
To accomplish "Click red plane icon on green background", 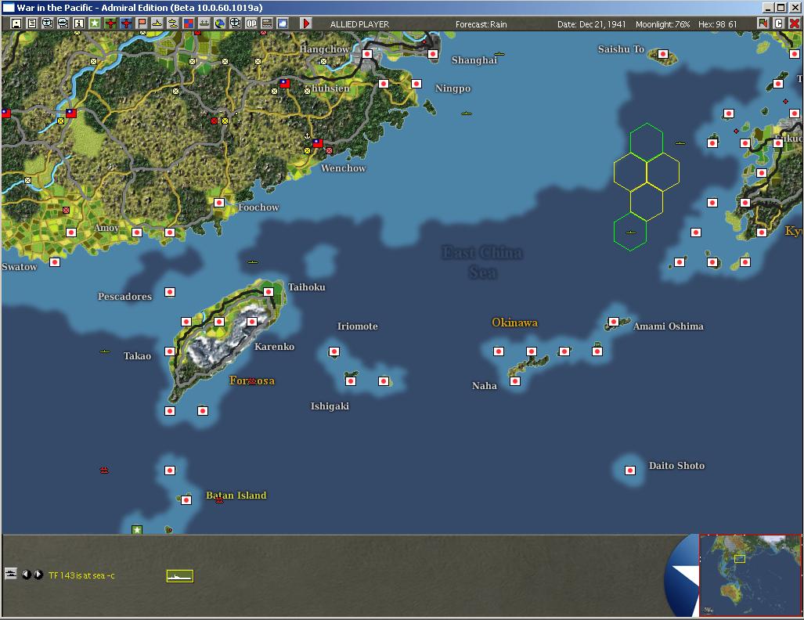I will click(x=110, y=23).
